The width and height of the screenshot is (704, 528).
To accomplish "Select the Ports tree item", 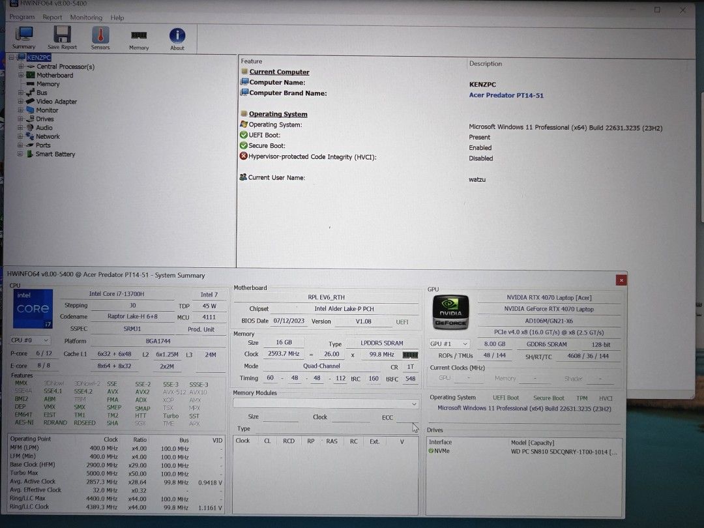I will 43,145.
